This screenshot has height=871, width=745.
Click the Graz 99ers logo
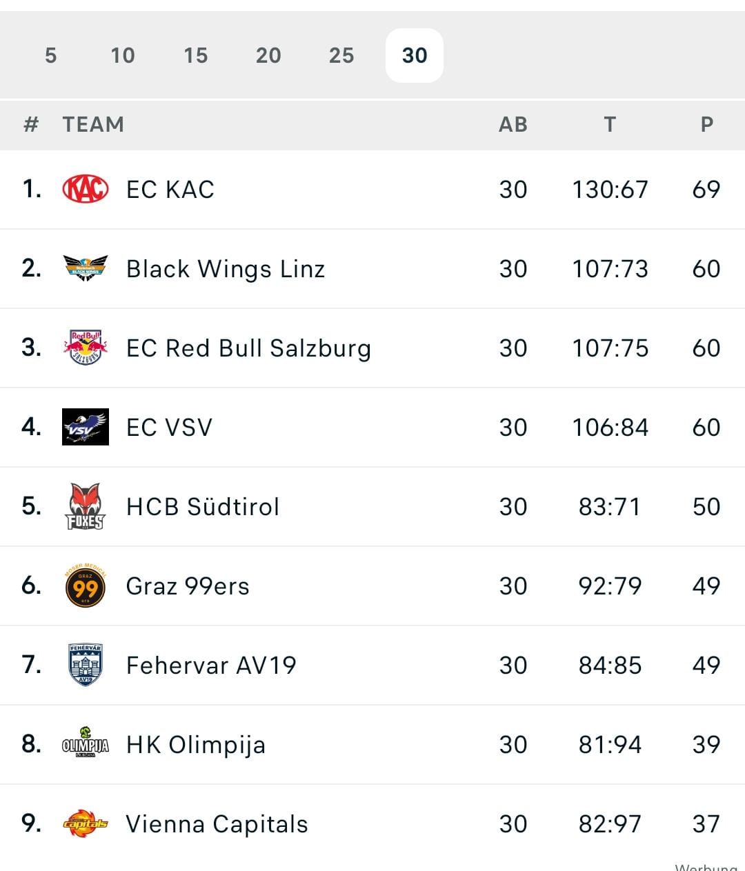86,586
